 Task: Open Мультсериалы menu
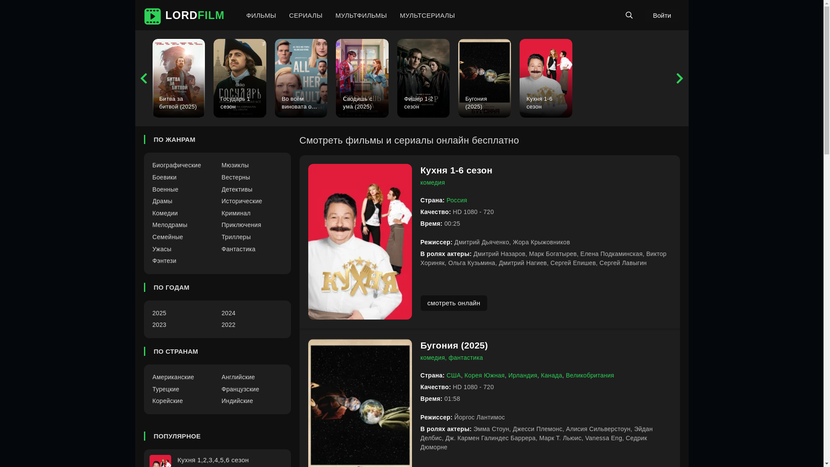(427, 16)
